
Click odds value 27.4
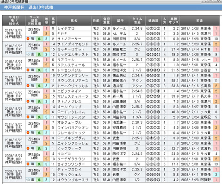click(175, 49)
